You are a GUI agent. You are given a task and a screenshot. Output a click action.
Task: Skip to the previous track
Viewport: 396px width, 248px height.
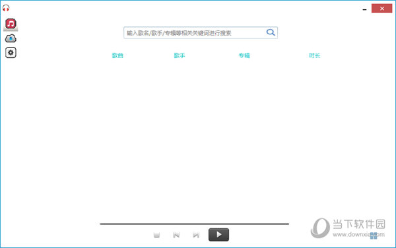click(x=176, y=235)
